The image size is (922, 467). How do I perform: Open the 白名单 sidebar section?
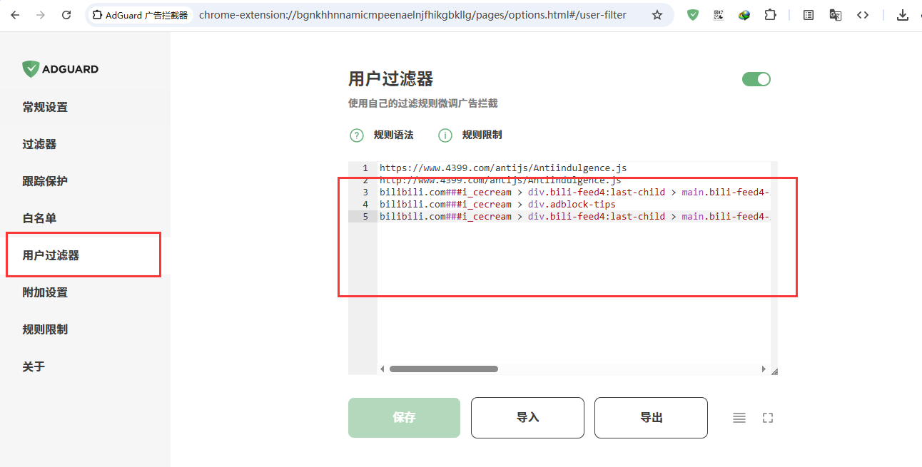(x=39, y=218)
